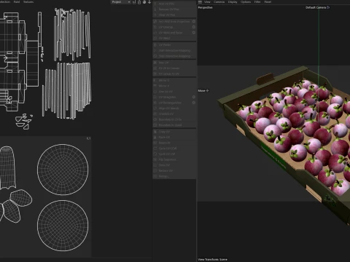Choose Remove UV Pins command
Image resolution: width=350 pixels, height=262 pixels.
(174, 9)
